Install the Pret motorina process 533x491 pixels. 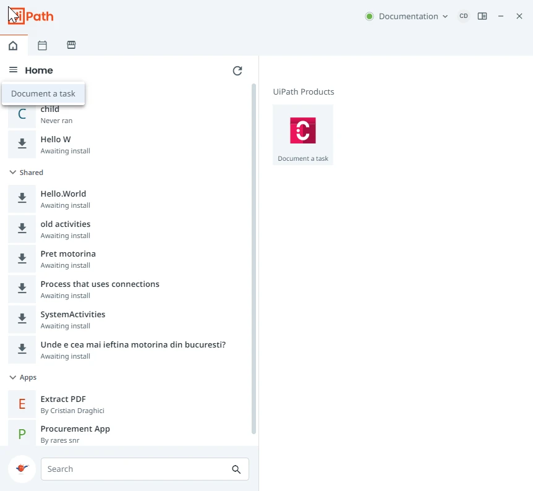tap(22, 259)
